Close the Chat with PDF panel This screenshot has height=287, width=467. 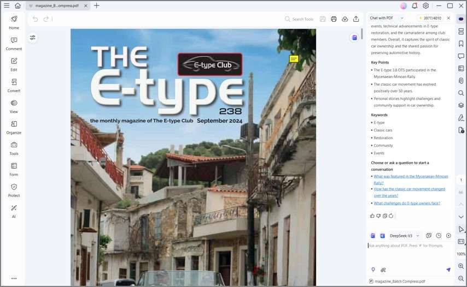click(x=448, y=18)
